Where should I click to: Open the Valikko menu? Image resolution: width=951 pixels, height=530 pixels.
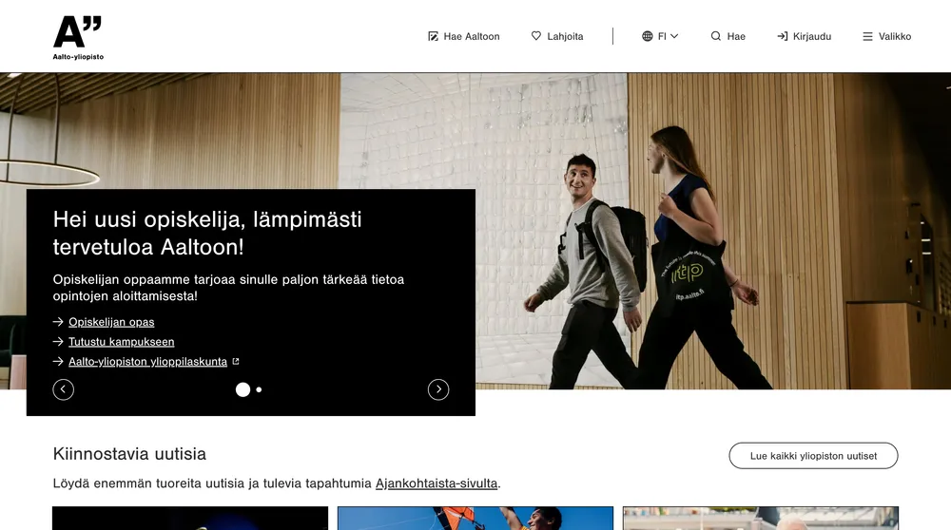click(x=886, y=36)
